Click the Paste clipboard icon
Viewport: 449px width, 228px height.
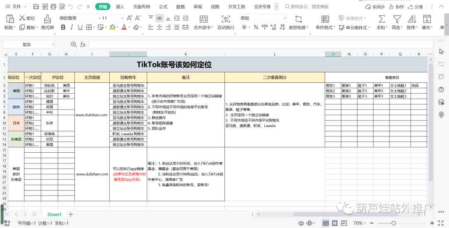(x=10, y=19)
